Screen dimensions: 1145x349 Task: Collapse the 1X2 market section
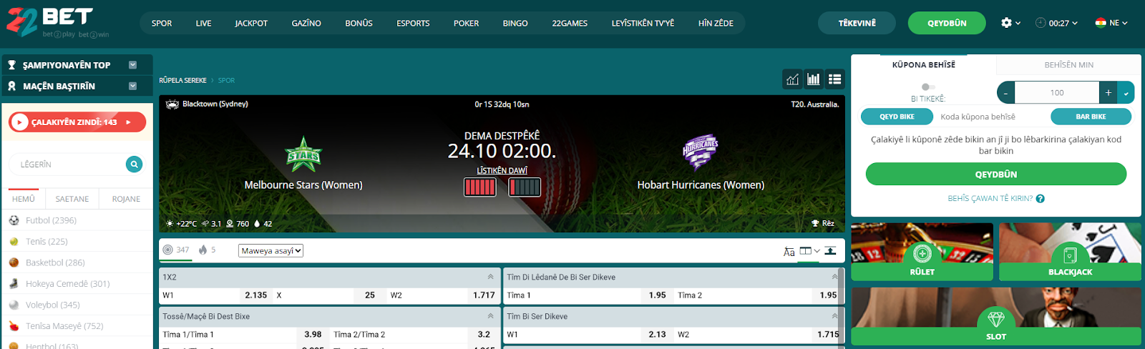490,277
